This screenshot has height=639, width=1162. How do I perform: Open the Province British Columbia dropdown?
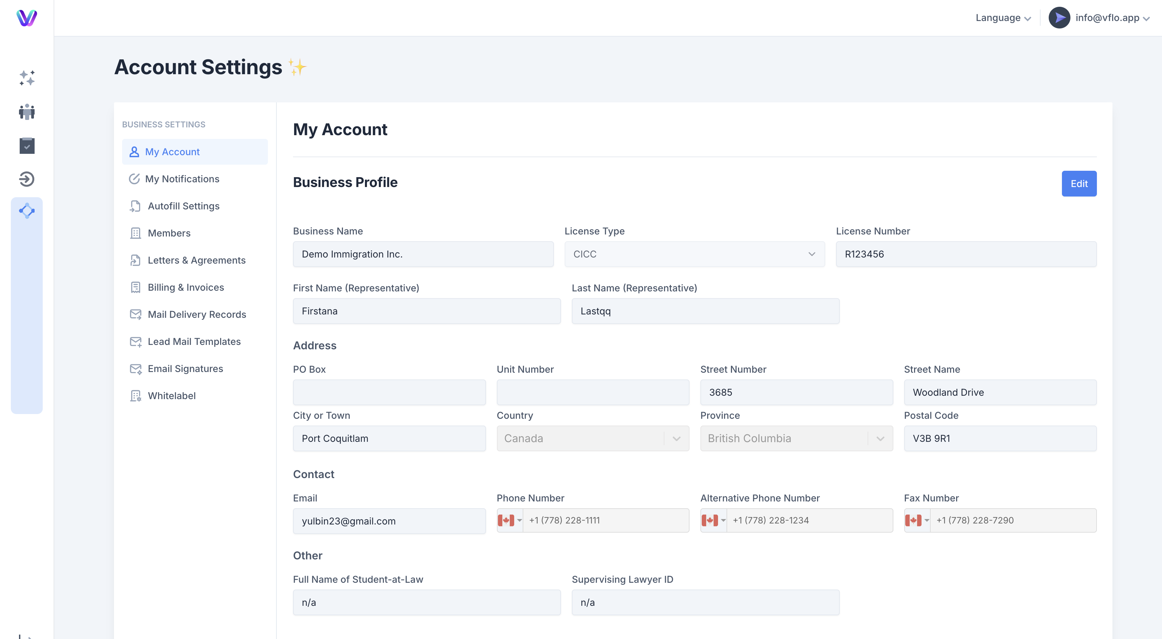tap(796, 438)
